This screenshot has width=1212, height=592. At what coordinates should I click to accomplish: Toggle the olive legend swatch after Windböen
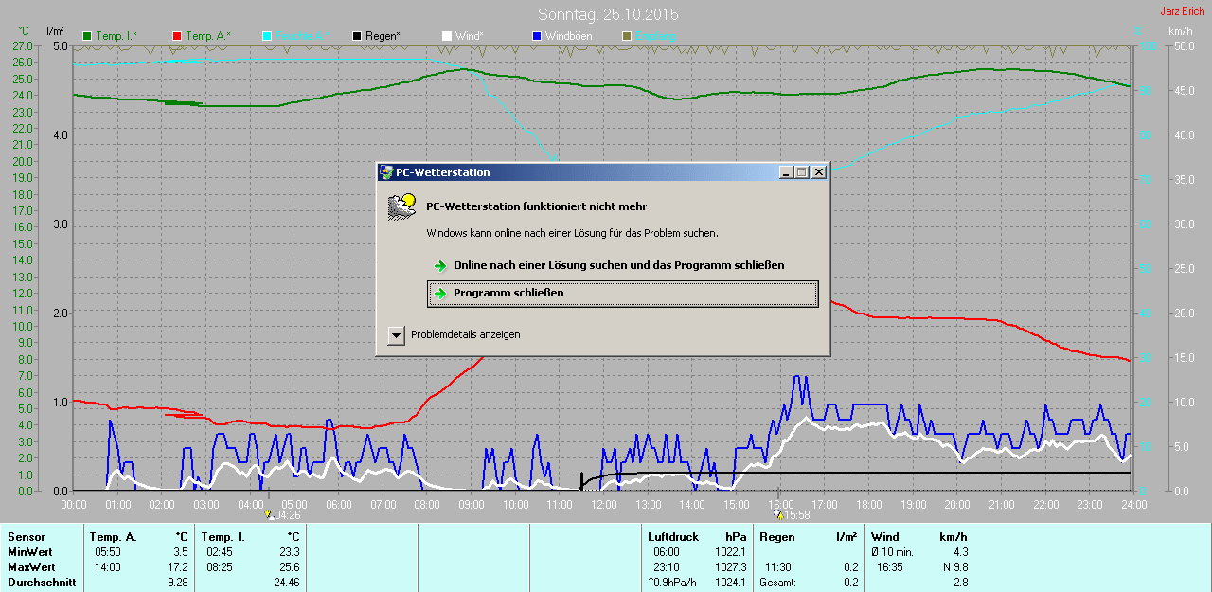point(626,36)
